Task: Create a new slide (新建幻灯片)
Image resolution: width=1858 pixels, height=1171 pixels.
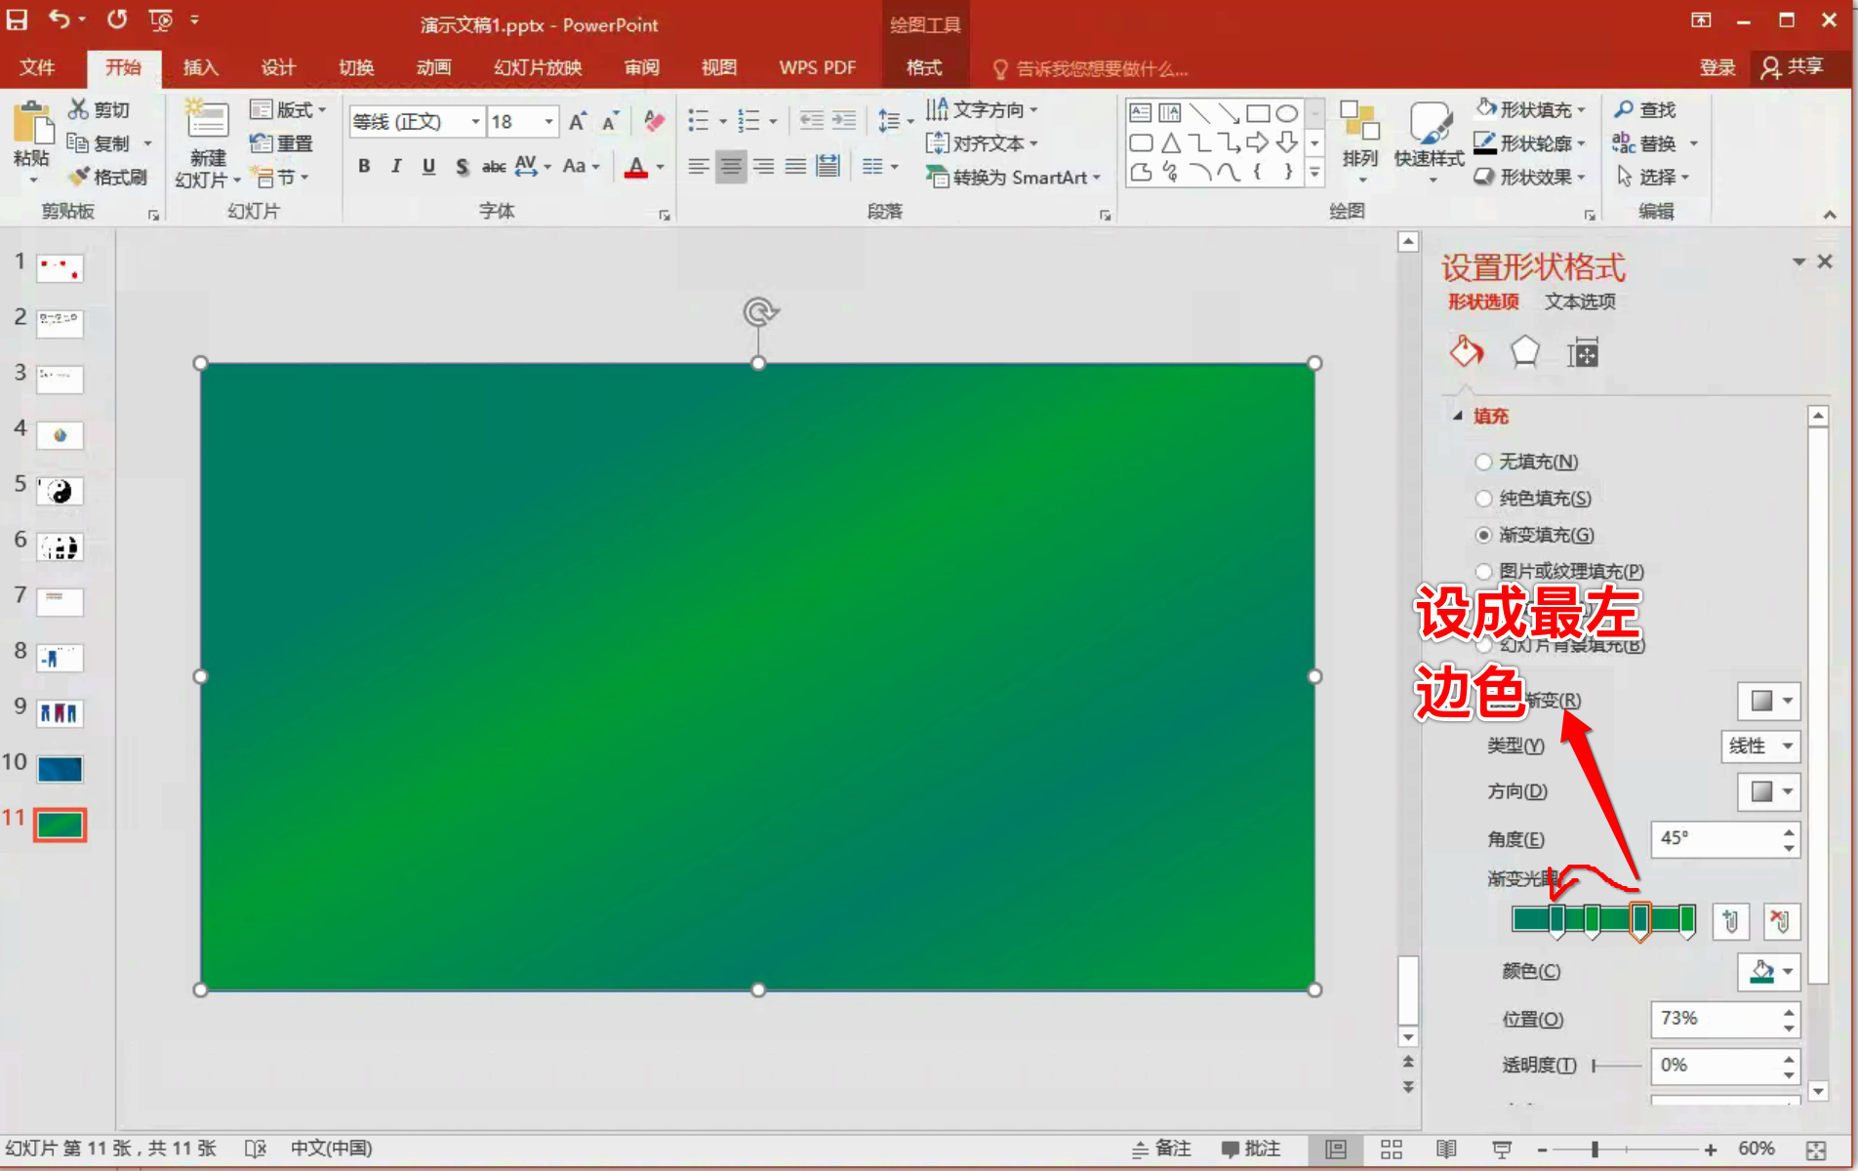Action: [208, 144]
